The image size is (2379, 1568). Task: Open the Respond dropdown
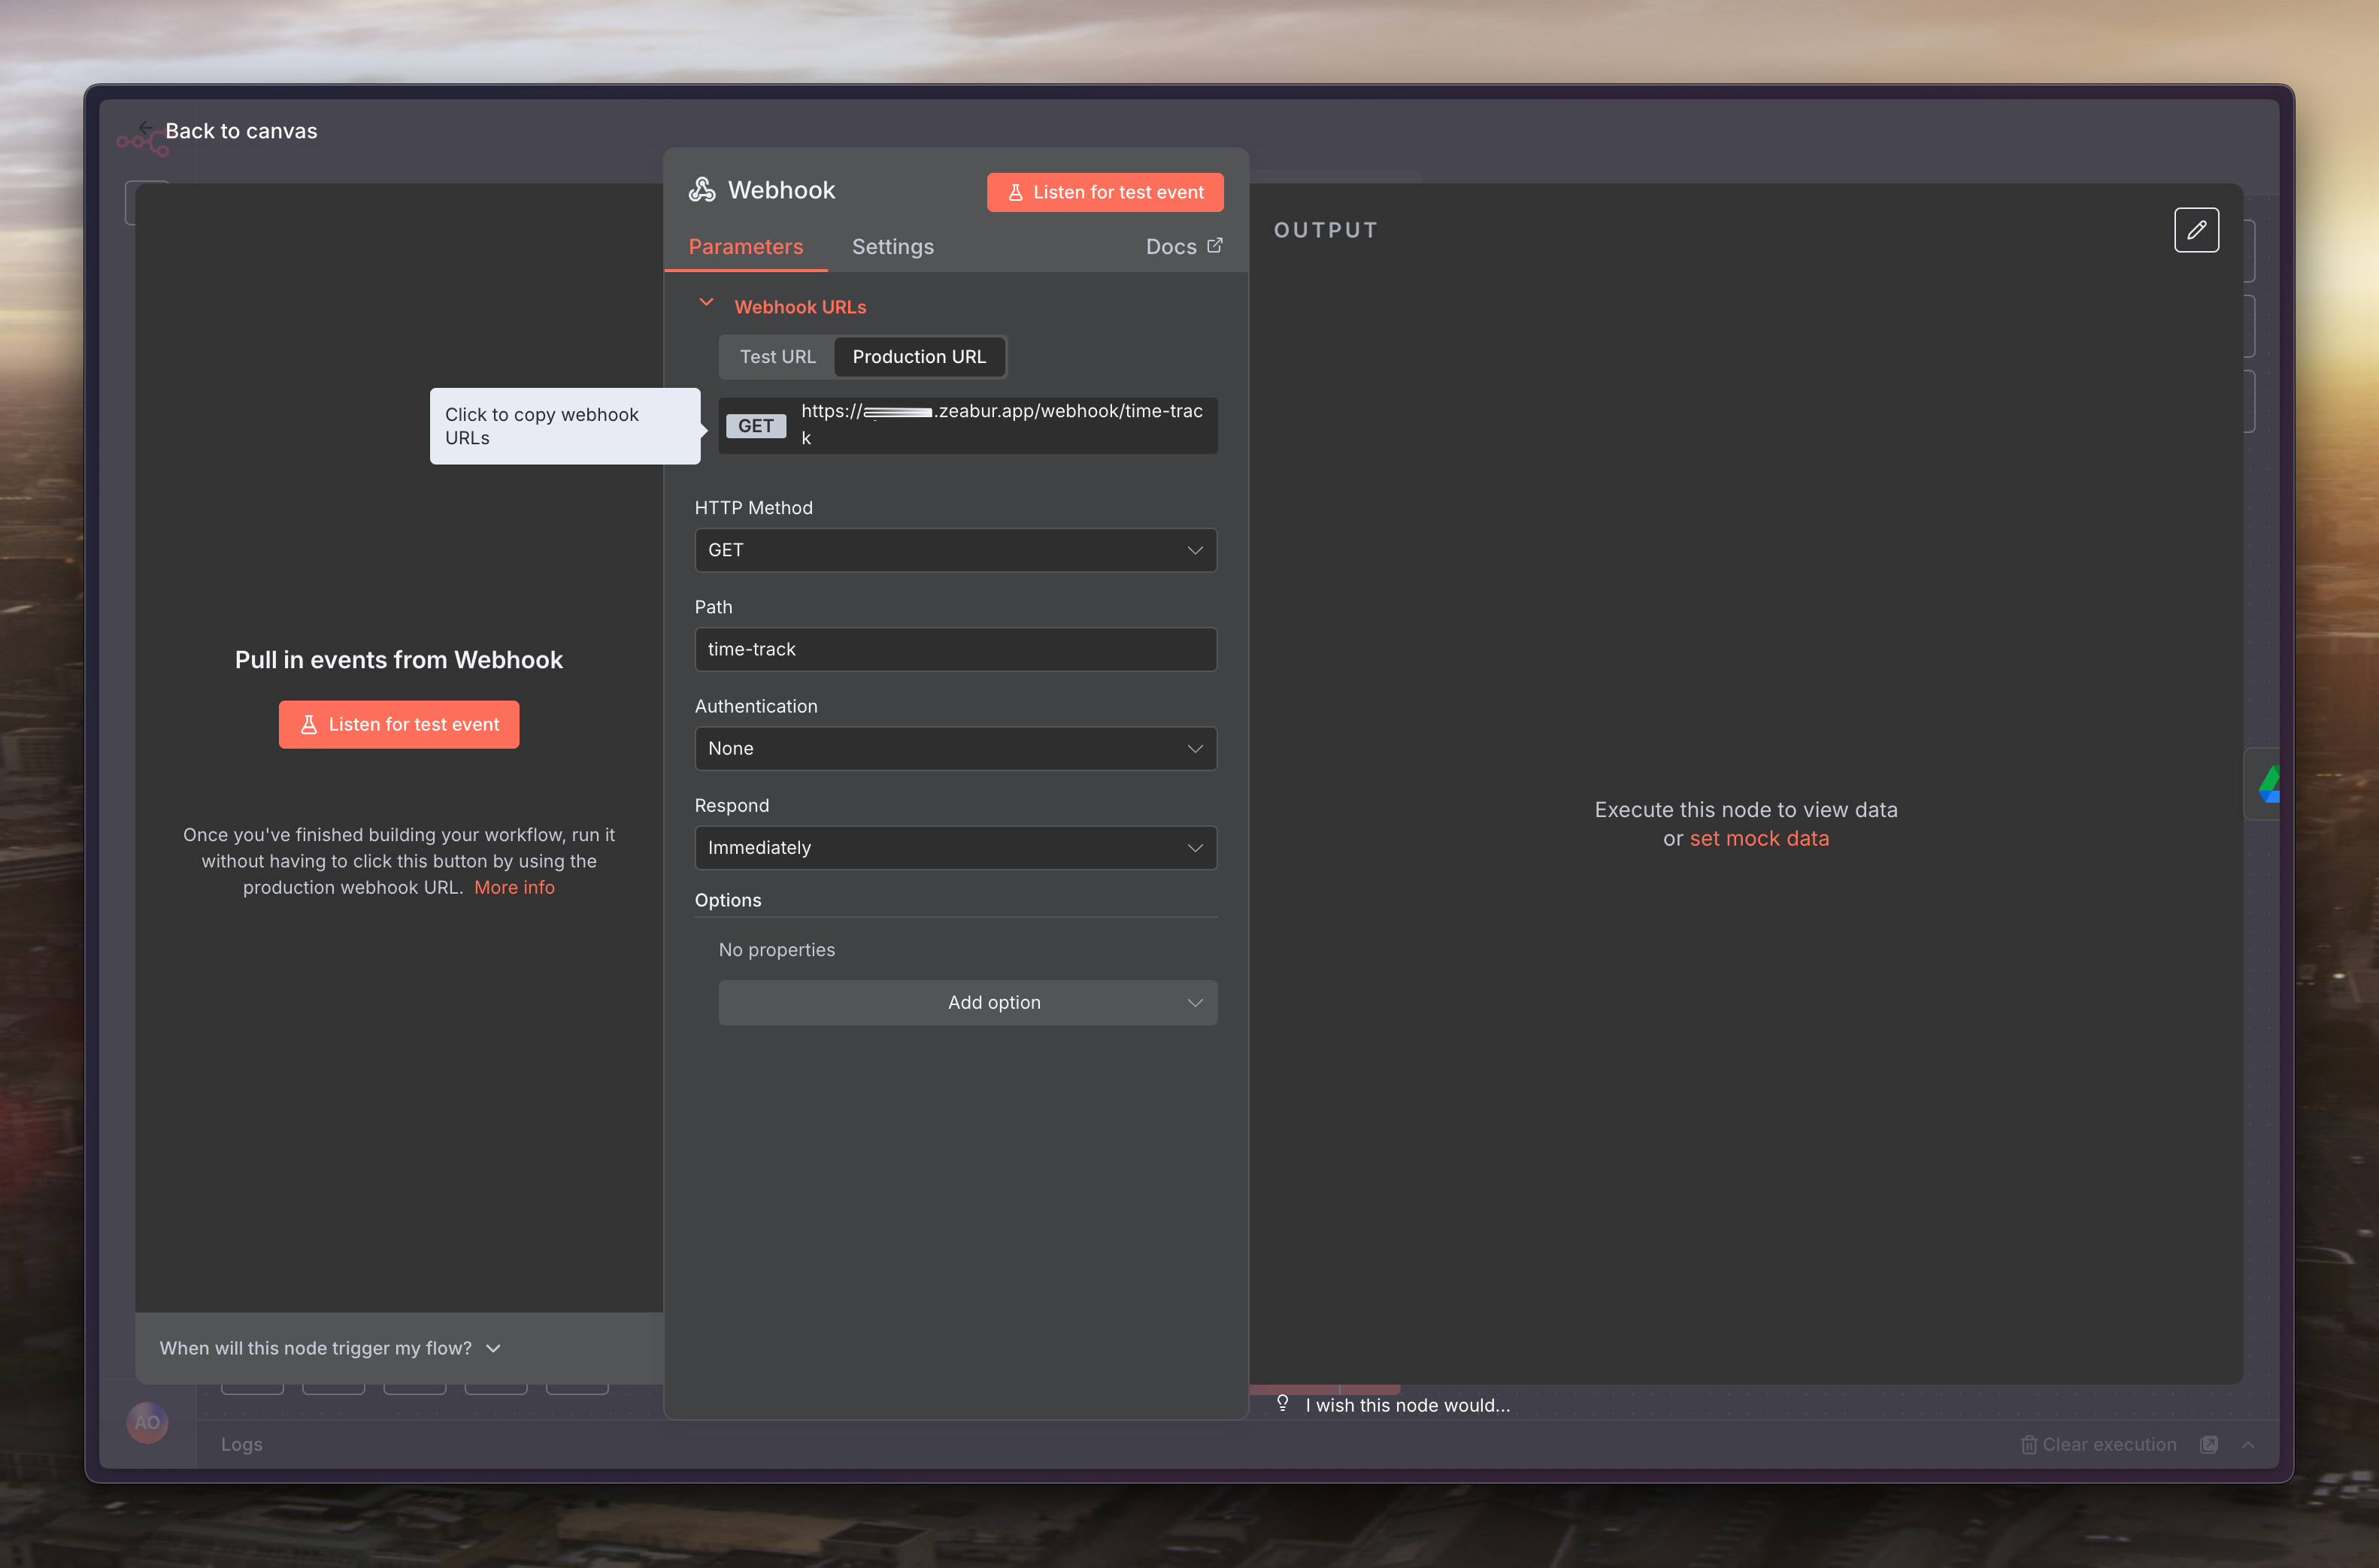pyautogui.click(x=955, y=847)
